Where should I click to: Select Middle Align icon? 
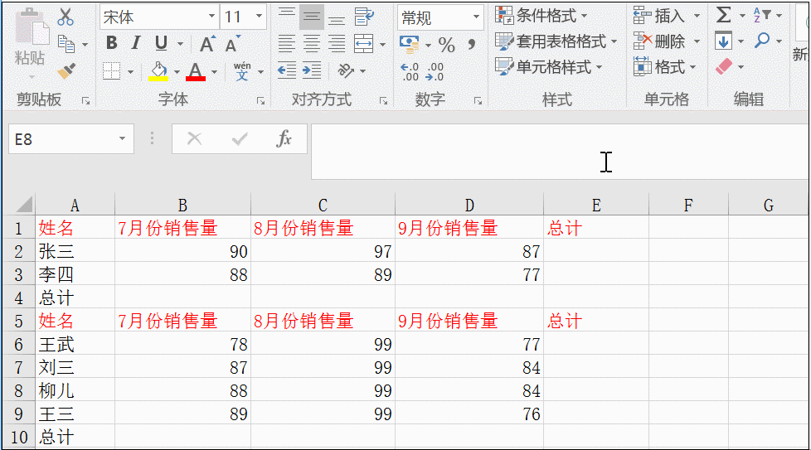311,17
